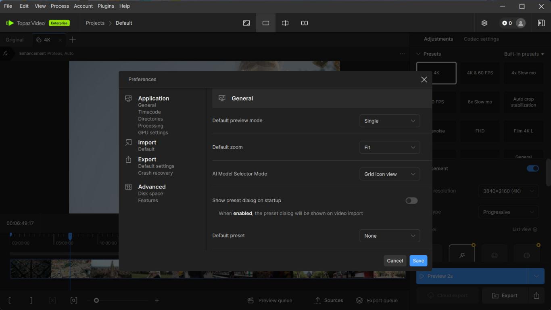Expand the AI Model Selector Mode dropdown
Image resolution: width=551 pixels, height=310 pixels.
(390, 174)
